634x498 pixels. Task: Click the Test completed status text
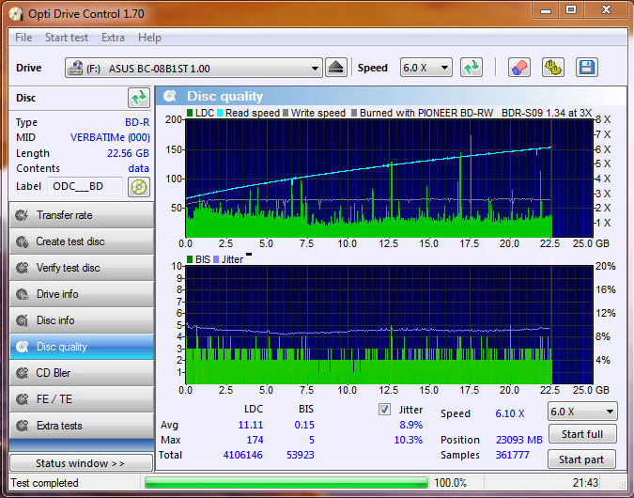44,483
